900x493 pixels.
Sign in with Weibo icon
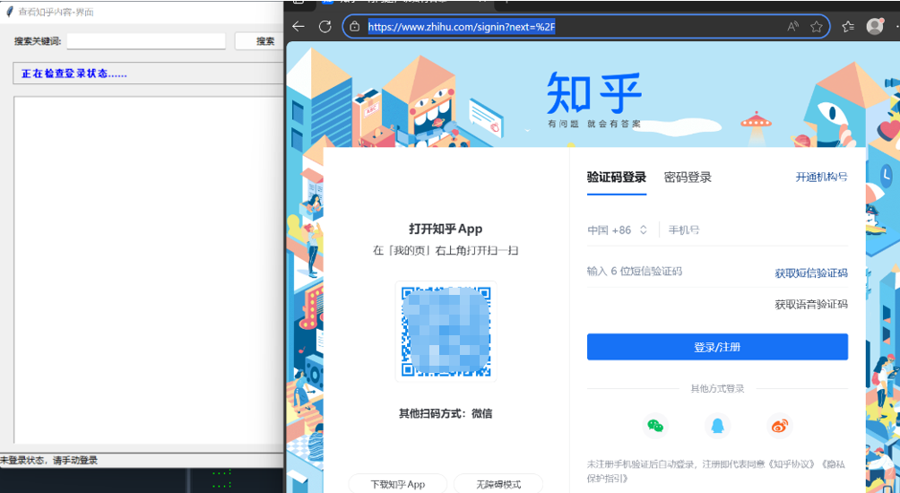tap(780, 426)
